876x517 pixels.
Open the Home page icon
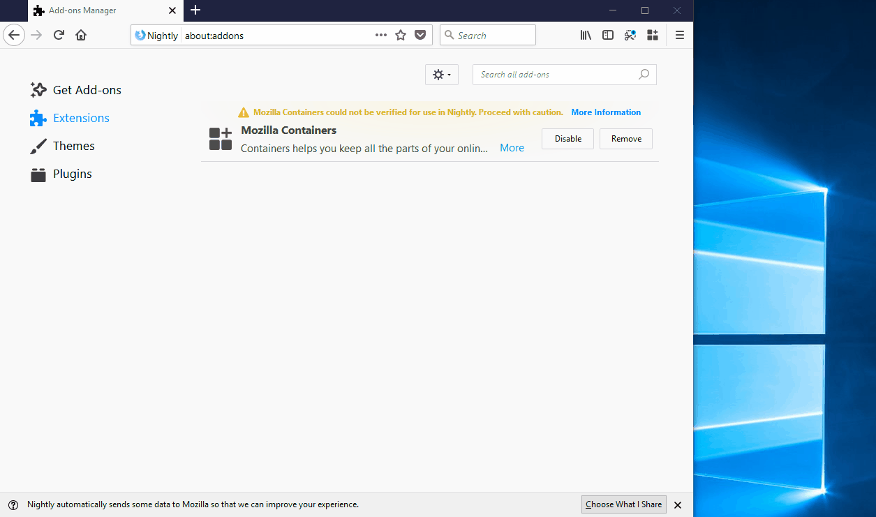81,35
